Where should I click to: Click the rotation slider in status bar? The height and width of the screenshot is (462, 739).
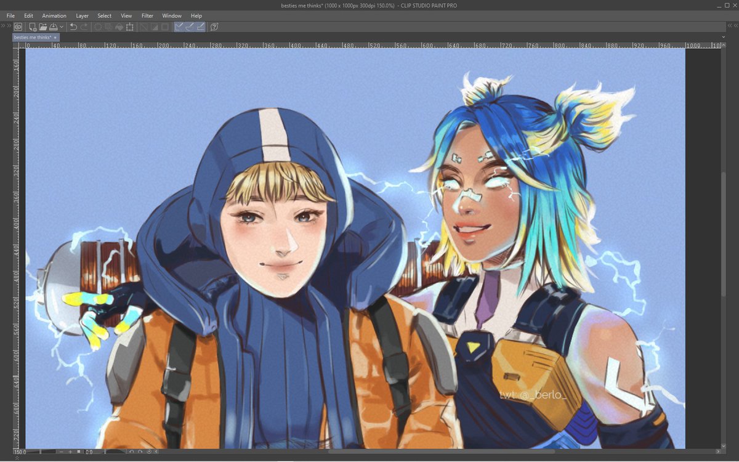[x=116, y=452]
